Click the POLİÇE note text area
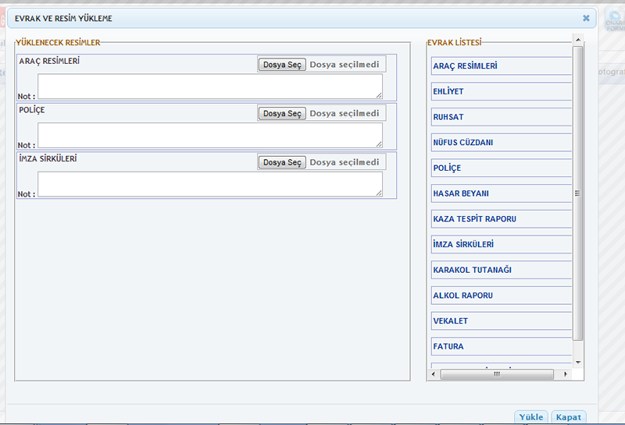625x425 pixels. pos(210,135)
